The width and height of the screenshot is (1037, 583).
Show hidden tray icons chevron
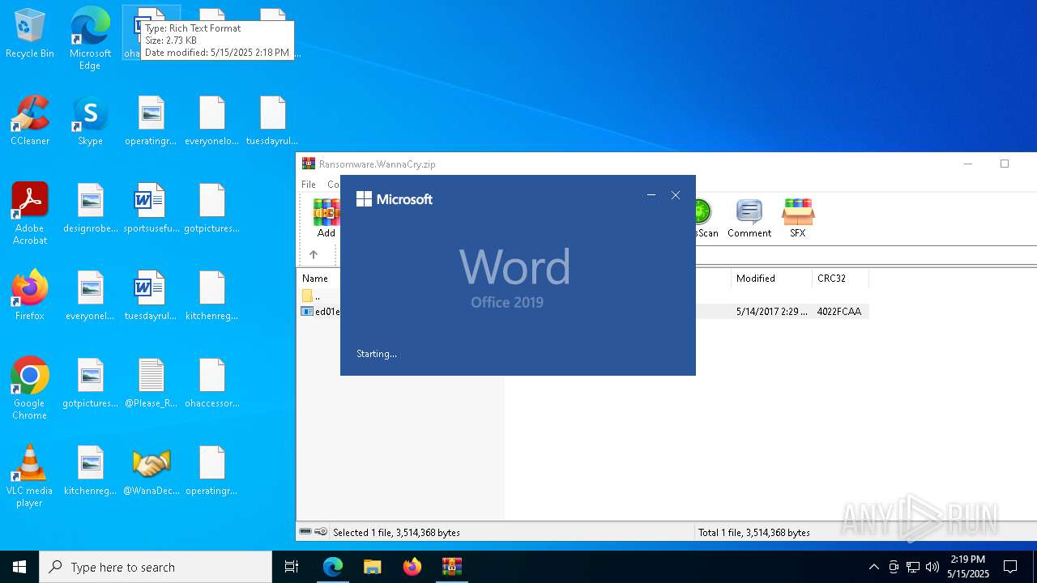tap(873, 567)
